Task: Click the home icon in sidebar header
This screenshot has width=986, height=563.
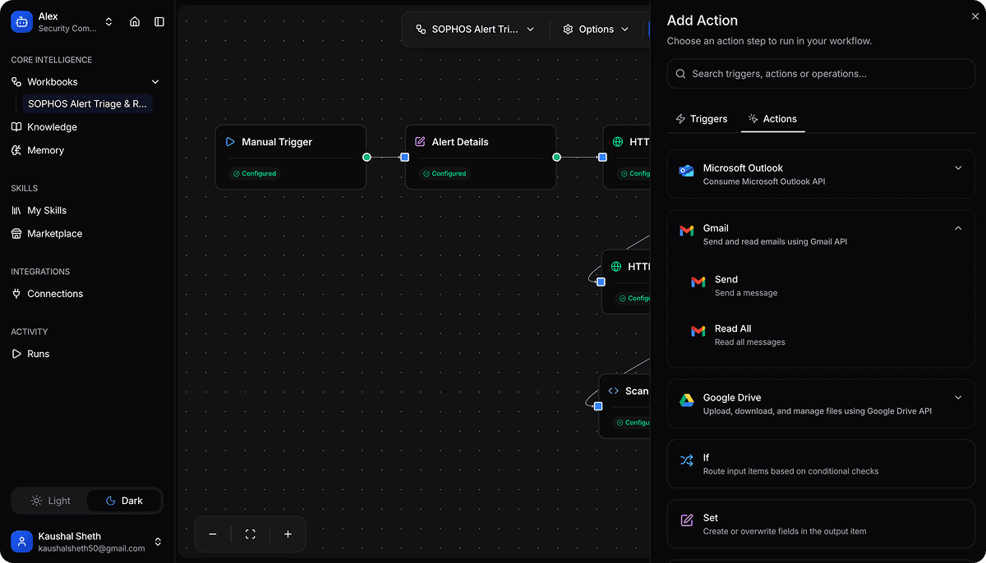Action: [x=135, y=22]
